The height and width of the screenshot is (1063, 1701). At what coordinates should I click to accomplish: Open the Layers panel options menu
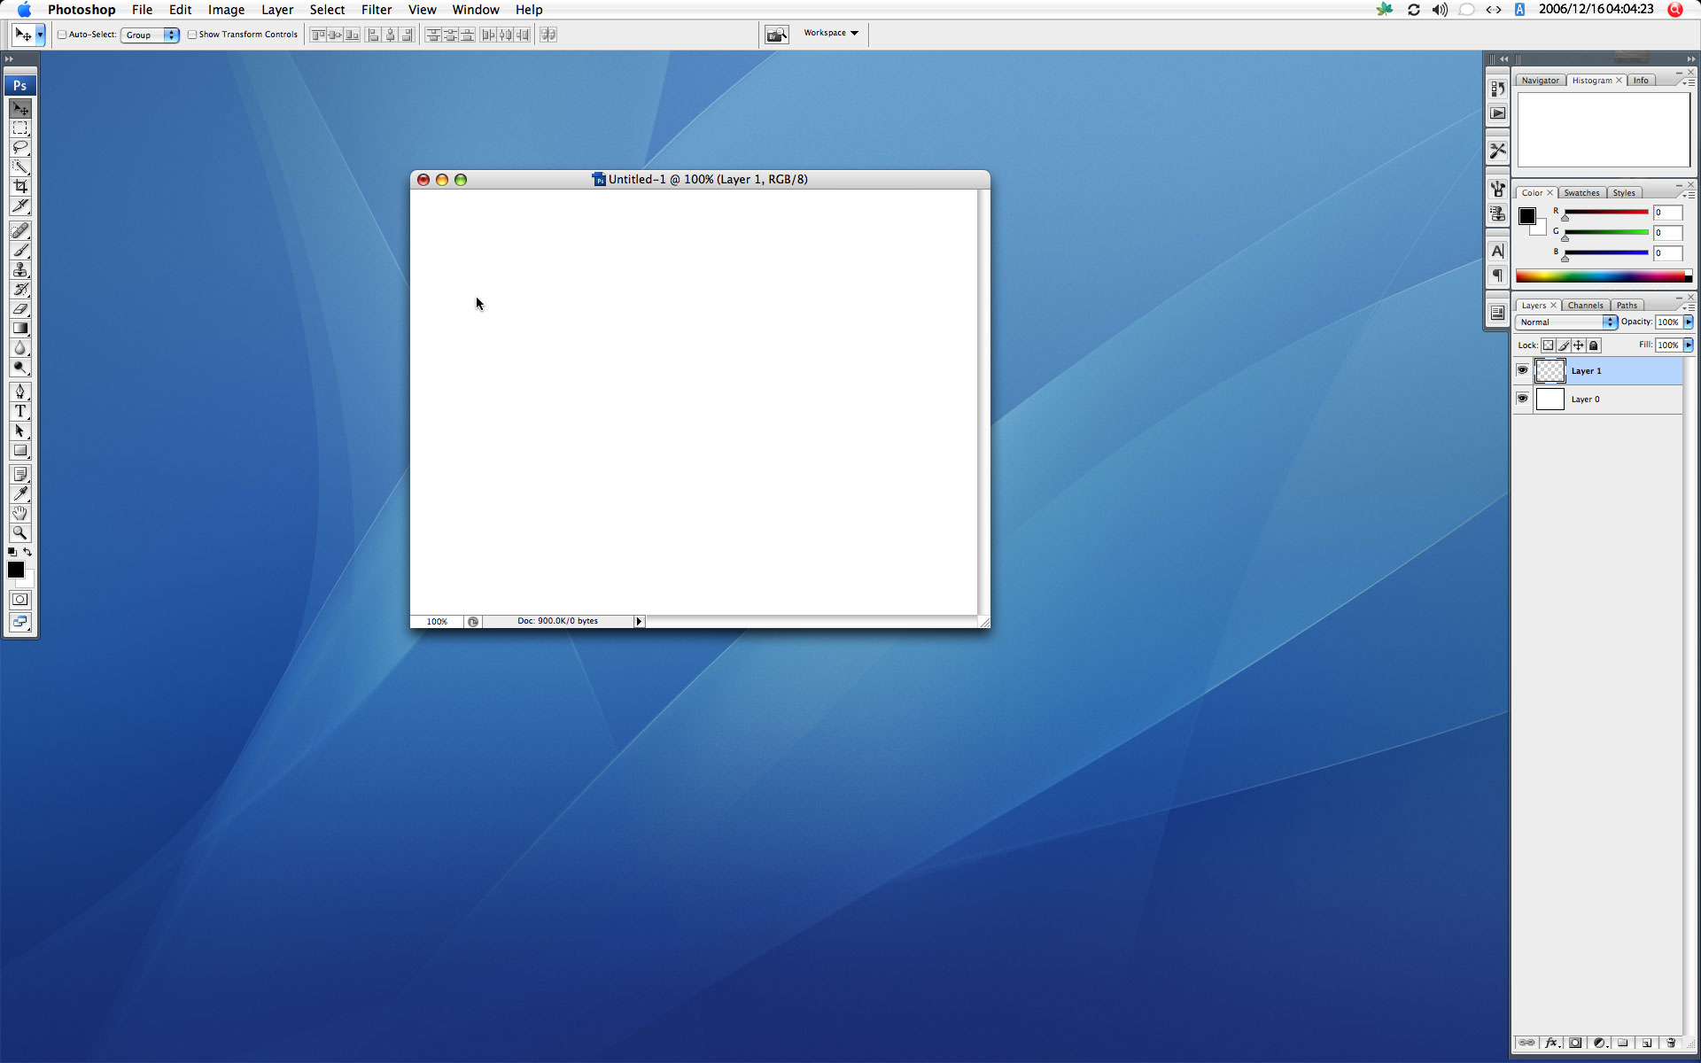tap(1689, 306)
